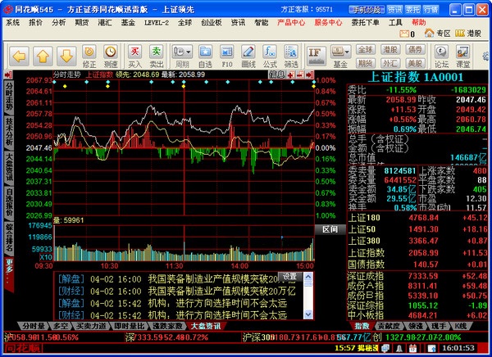This screenshot has height=357, width=492.
Task: Switch to the K线 tab
Action: coord(461,326)
